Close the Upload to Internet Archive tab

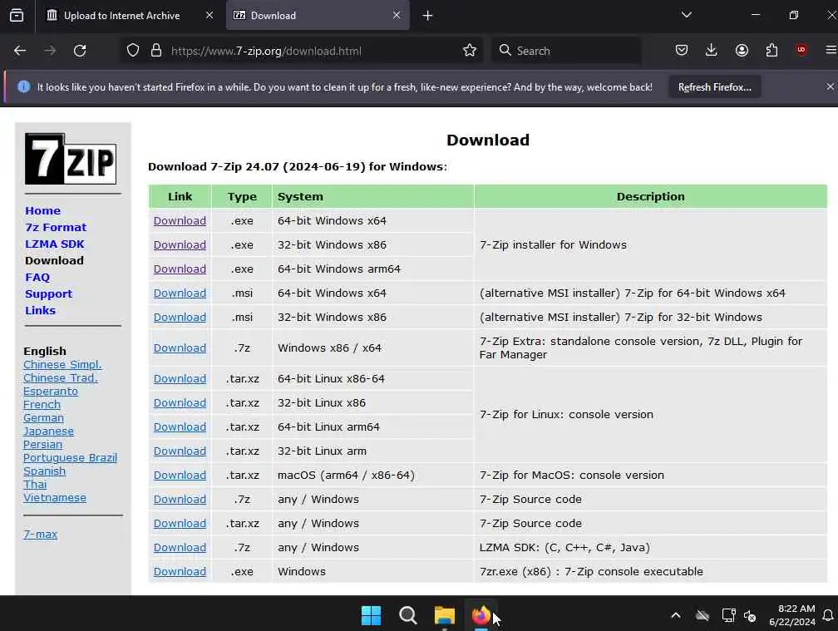209,15
